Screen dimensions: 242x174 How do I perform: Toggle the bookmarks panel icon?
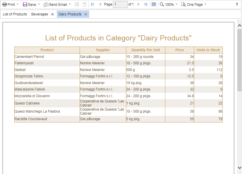coord(77,4)
